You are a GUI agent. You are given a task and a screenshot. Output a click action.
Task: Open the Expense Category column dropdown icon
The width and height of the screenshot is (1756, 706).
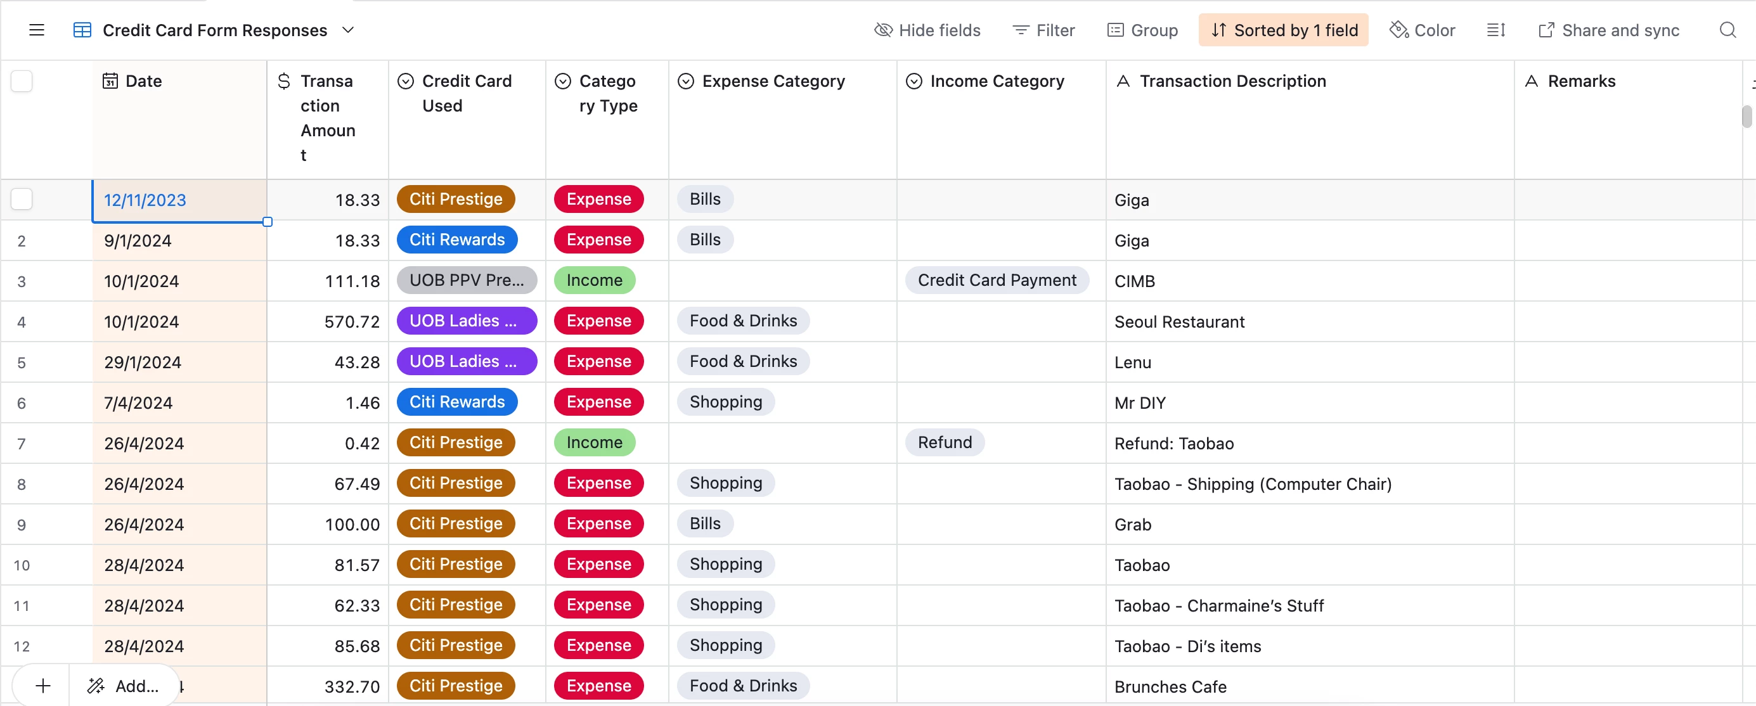click(x=686, y=81)
